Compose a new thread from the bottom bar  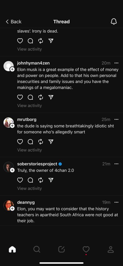[61, 249]
